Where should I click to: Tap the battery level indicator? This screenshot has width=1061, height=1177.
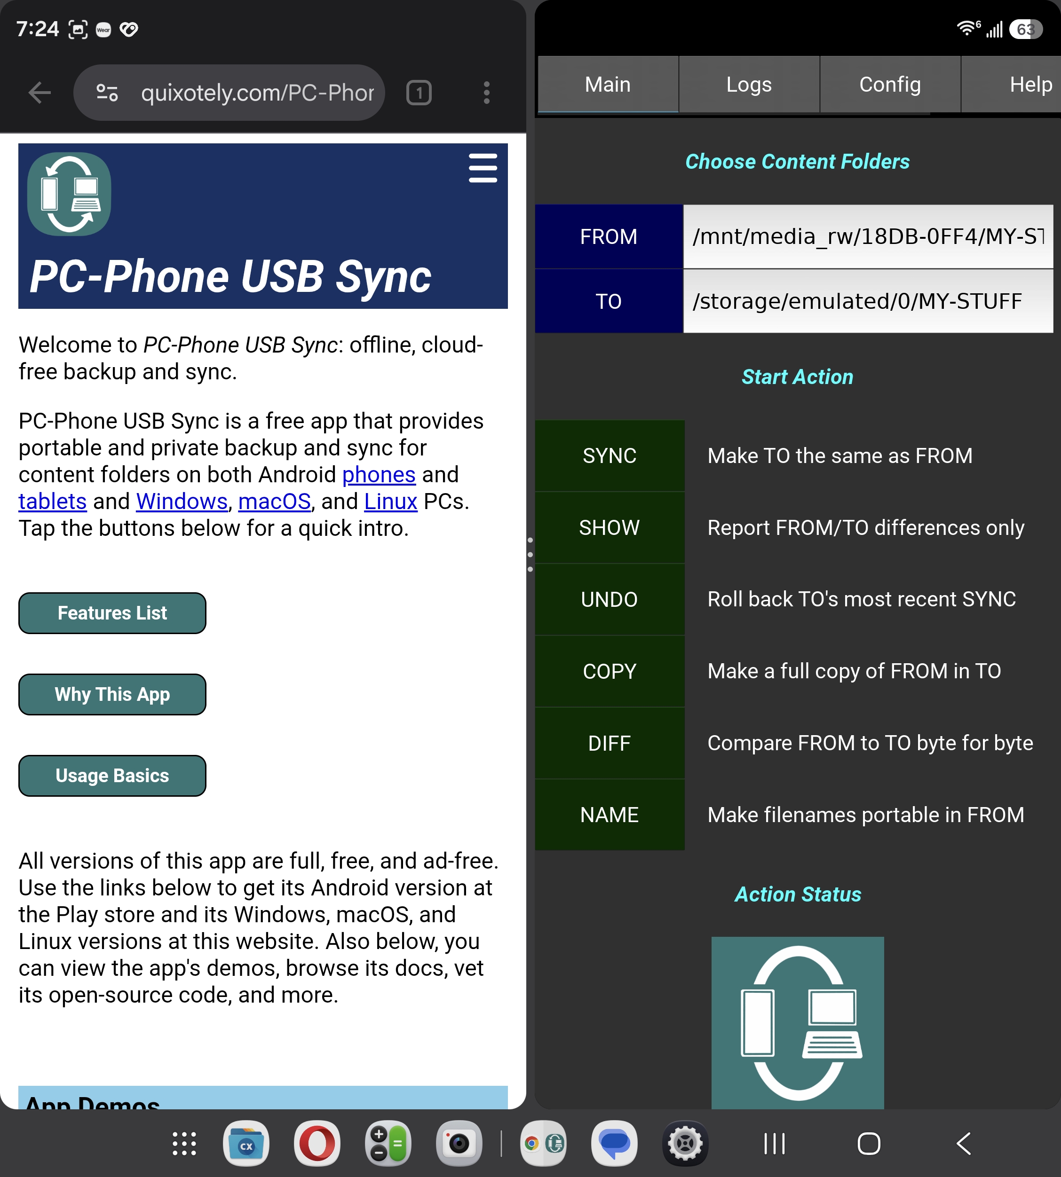point(1026,29)
